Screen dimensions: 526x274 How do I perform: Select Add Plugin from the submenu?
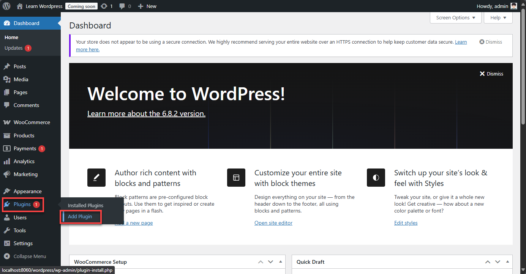tap(80, 216)
